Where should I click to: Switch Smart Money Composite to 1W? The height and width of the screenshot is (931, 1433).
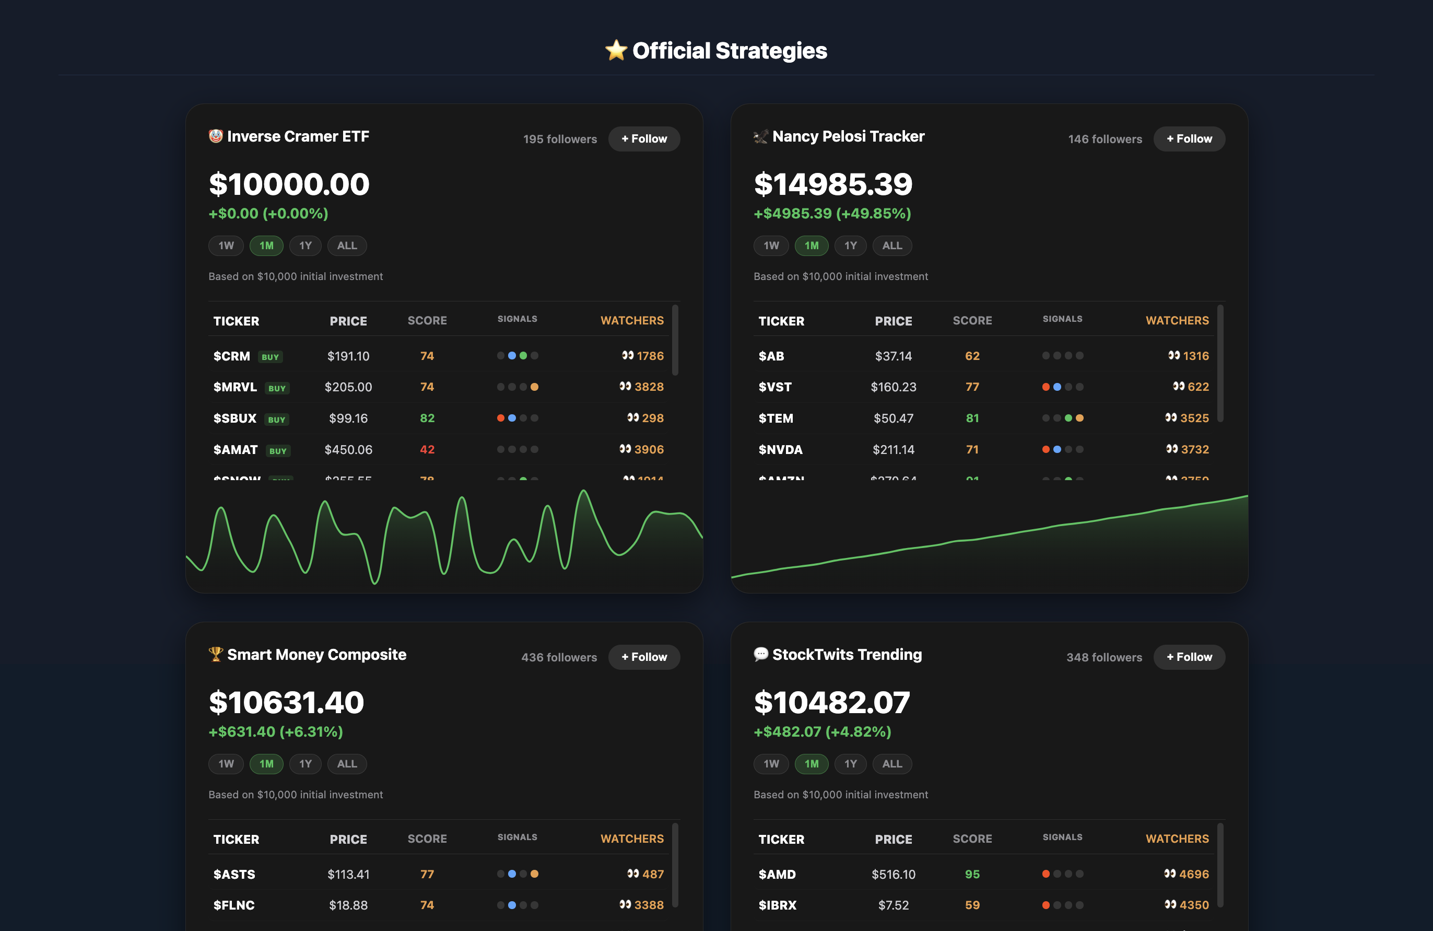[226, 764]
